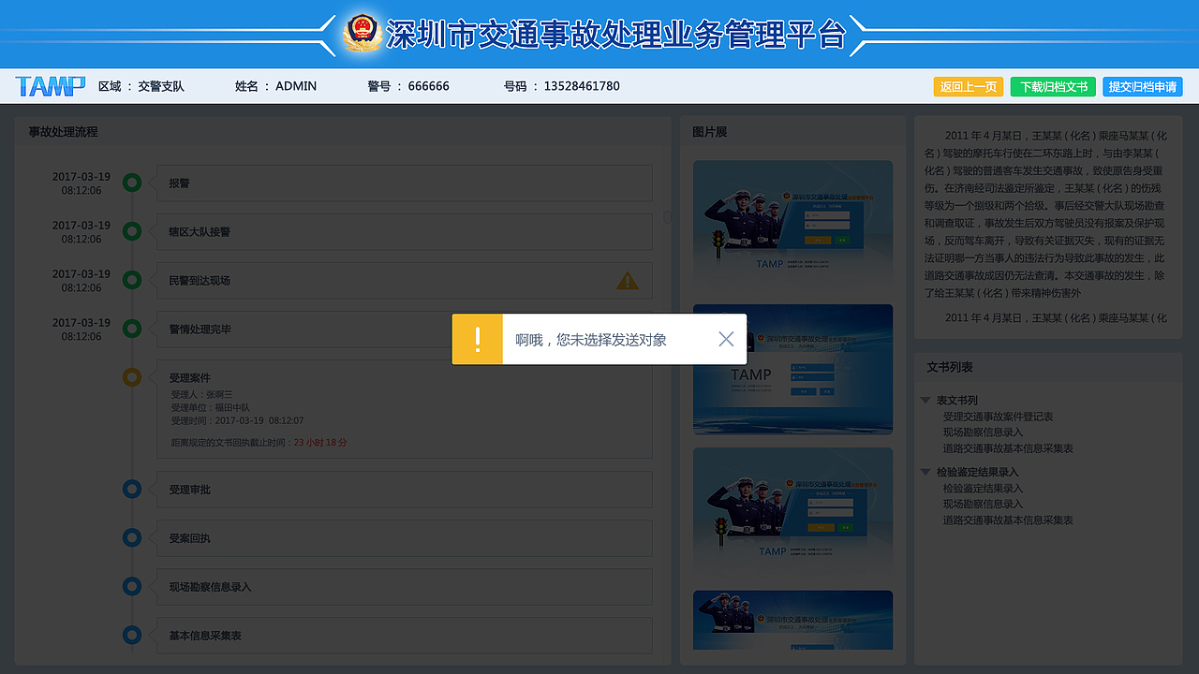Image resolution: width=1199 pixels, height=674 pixels.
Task: Click the yellow circle marker for 受理案件
Action: click(x=132, y=377)
